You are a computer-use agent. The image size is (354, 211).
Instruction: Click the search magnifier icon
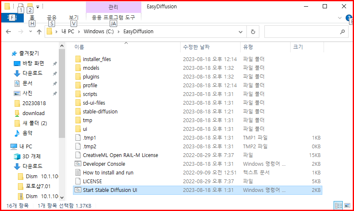pos(342,32)
